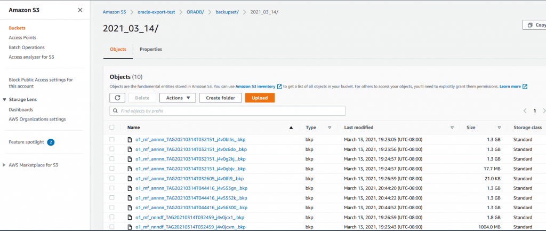
Task: Collapse the Storage Lens section
Action: click(x=4, y=100)
